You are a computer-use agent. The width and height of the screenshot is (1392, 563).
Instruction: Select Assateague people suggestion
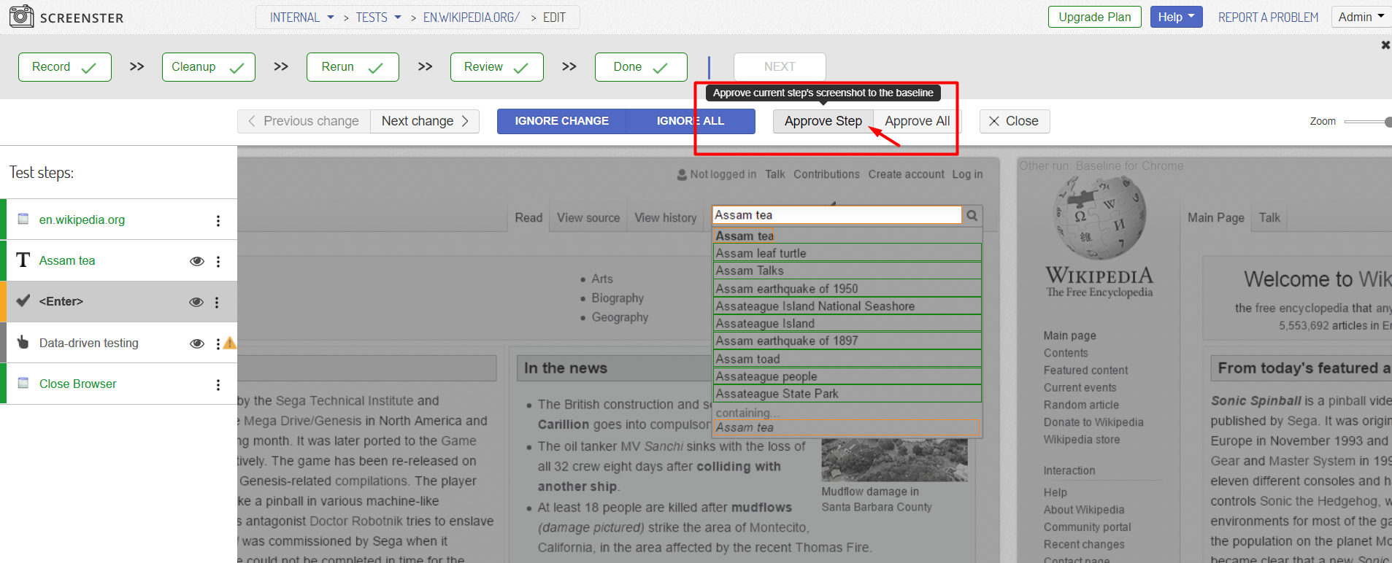coord(847,376)
